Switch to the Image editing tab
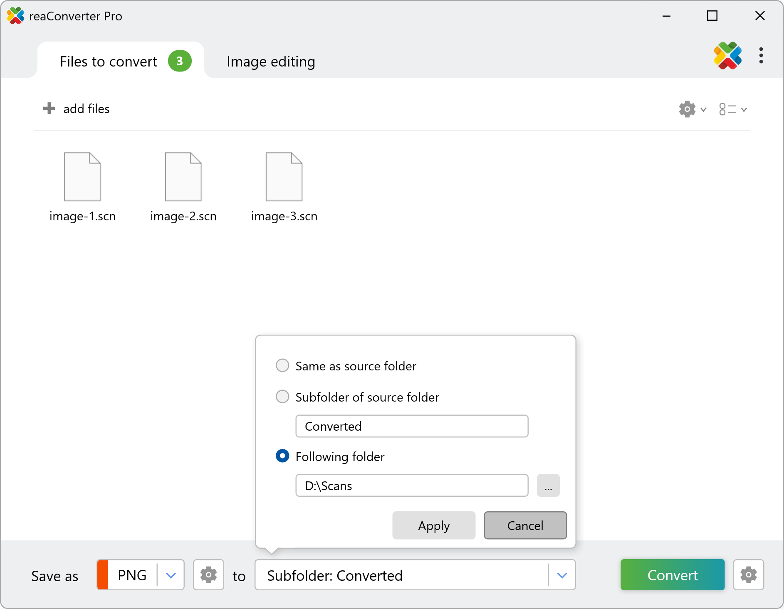This screenshot has width=784, height=609. coord(271,62)
